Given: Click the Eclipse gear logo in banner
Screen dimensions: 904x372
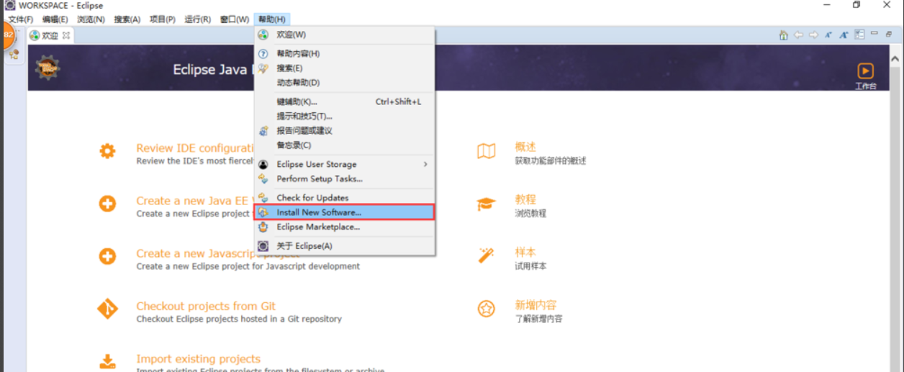Looking at the screenshot, I should point(48,68).
